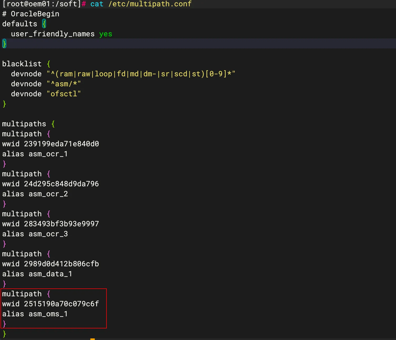Image resolution: width=396 pixels, height=340 pixels.
Task: Click the highlighted closing brace of defaults
Action: pos(4,44)
